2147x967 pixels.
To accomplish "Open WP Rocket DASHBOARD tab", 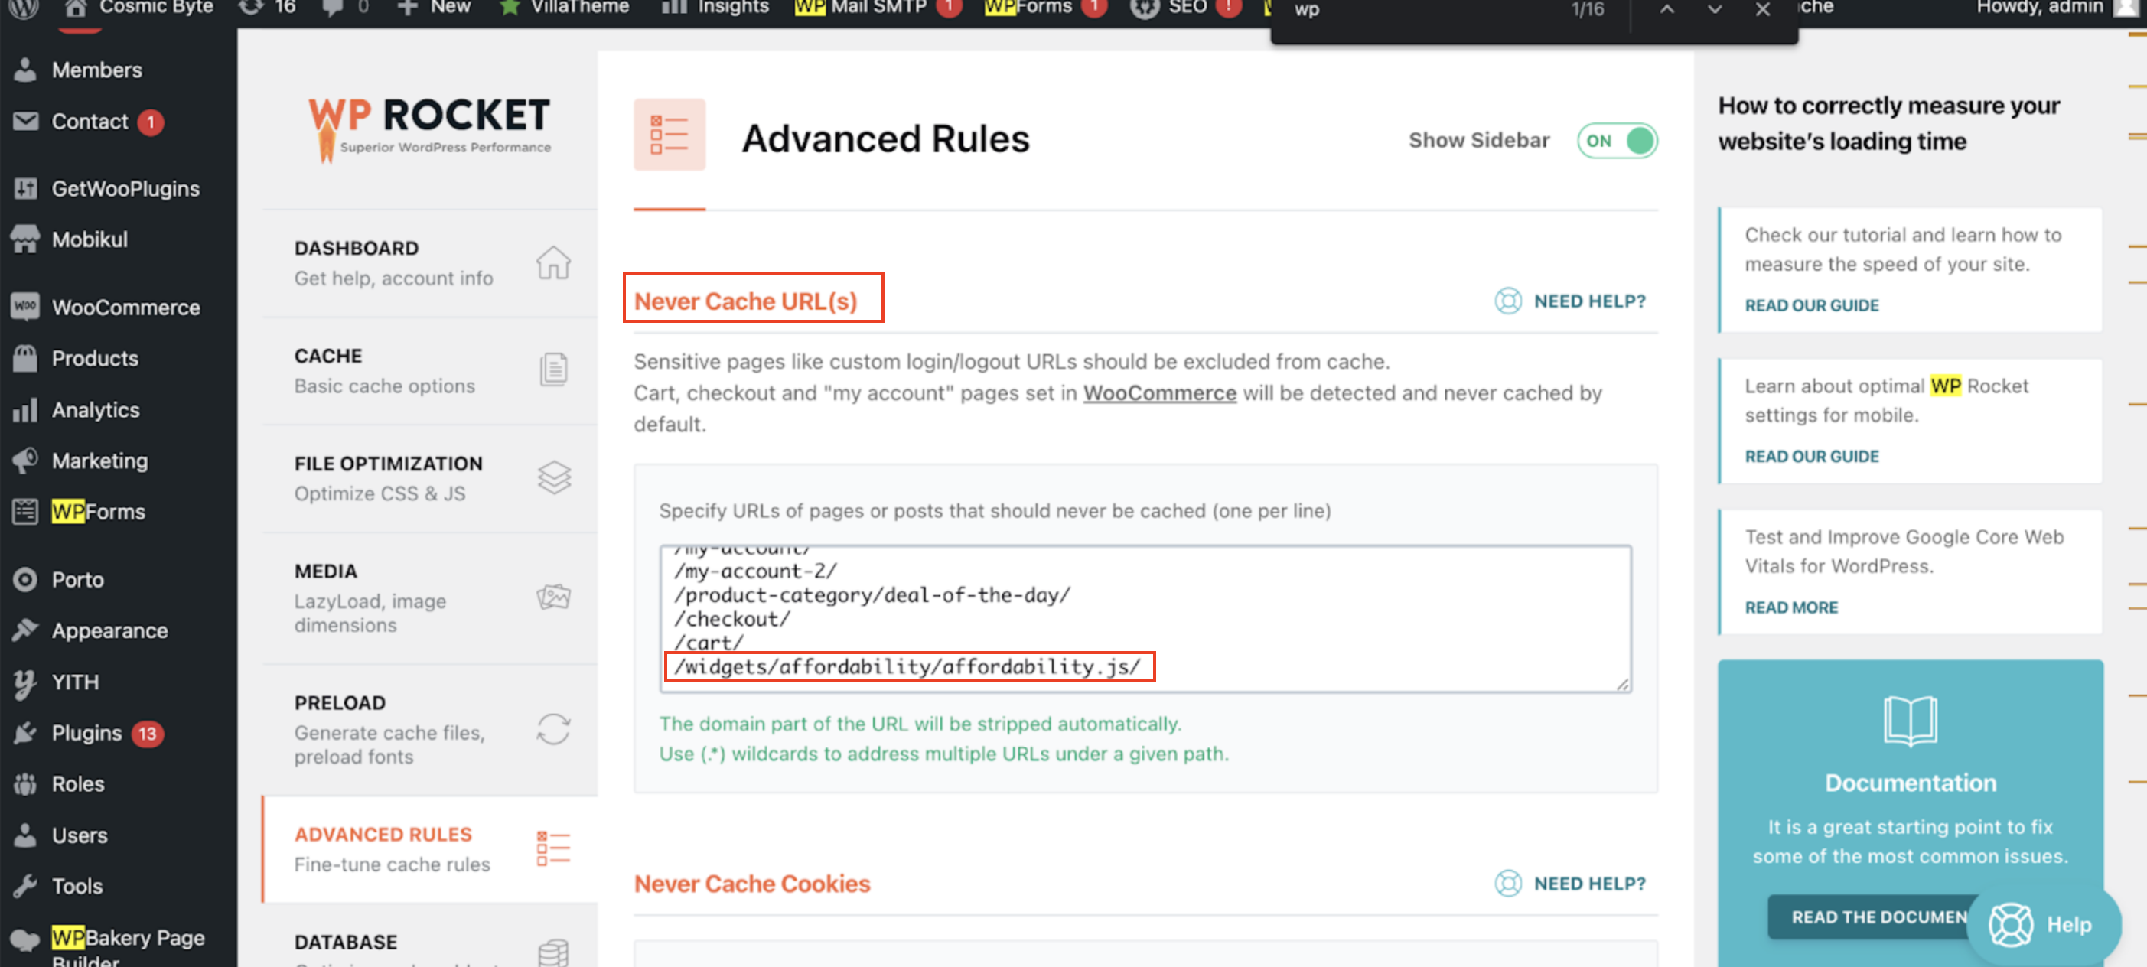I will [x=429, y=263].
